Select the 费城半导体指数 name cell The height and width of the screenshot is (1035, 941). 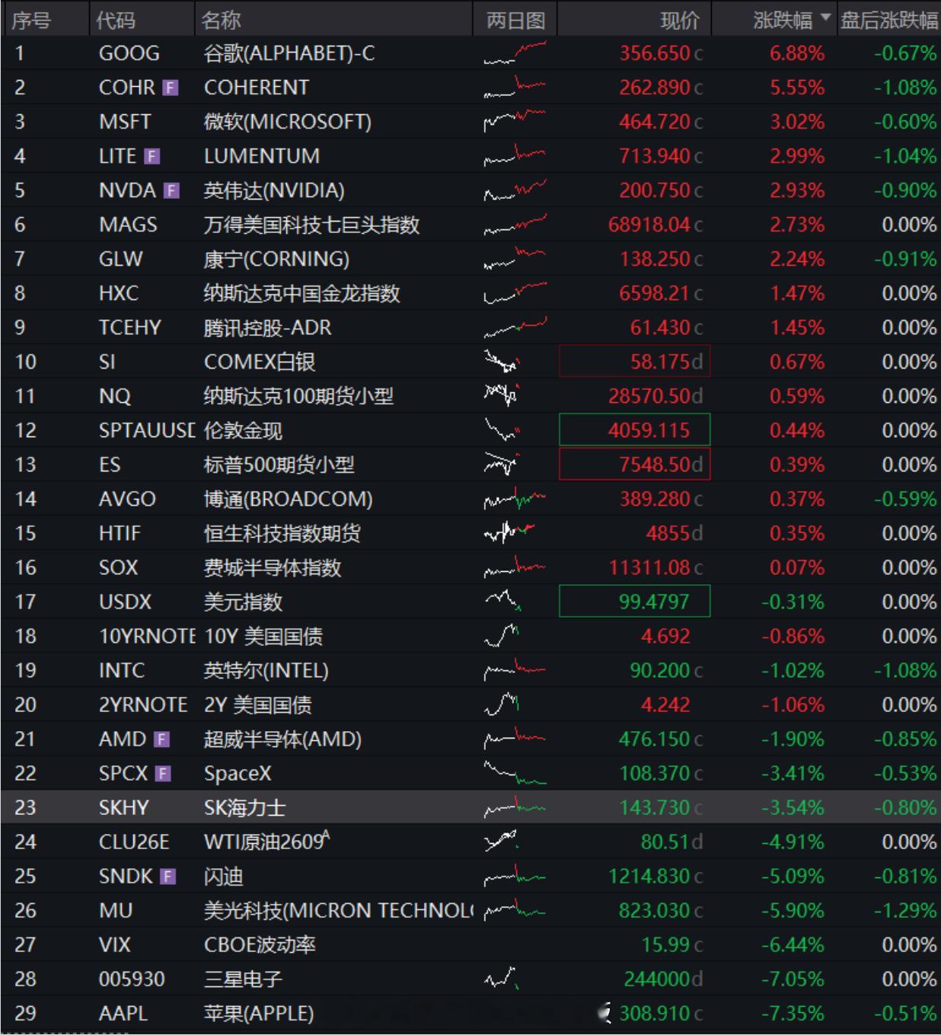click(273, 567)
